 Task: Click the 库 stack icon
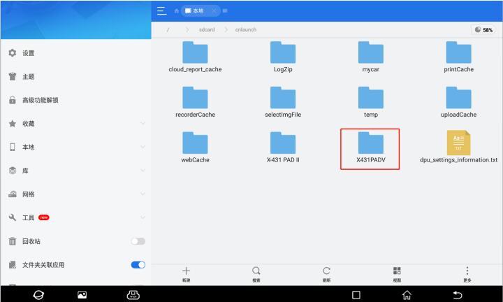tap(13, 171)
